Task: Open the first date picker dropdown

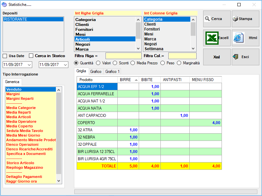Action: pyautogui.click(x=29, y=65)
